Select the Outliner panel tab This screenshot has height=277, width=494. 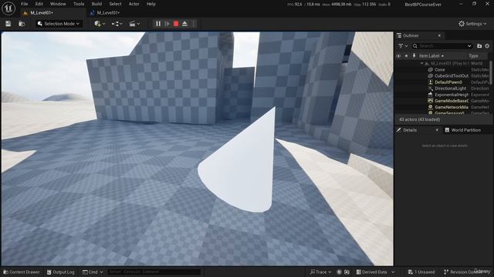click(411, 35)
